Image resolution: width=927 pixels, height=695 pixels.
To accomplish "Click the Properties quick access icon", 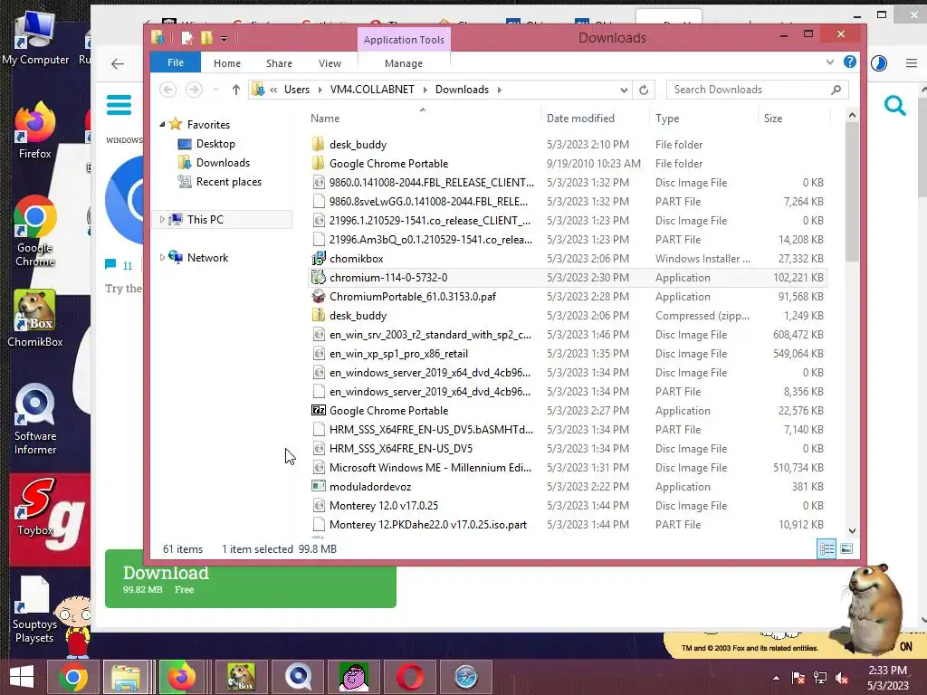I will (186, 39).
